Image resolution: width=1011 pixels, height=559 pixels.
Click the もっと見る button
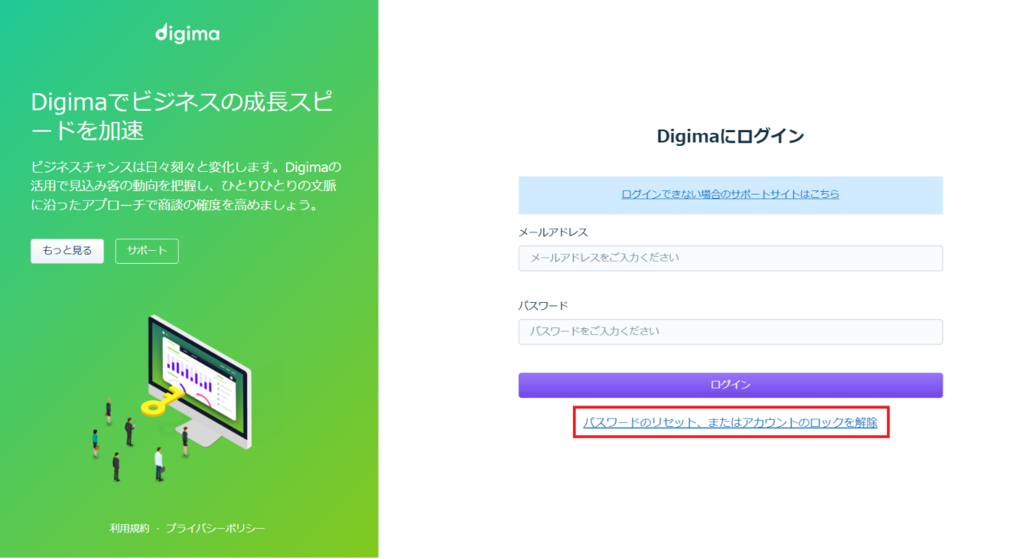[x=67, y=251]
